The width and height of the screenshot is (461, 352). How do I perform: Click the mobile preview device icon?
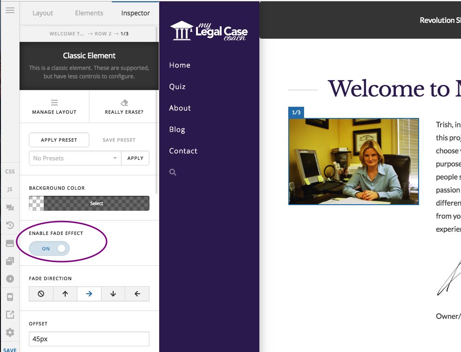10,297
